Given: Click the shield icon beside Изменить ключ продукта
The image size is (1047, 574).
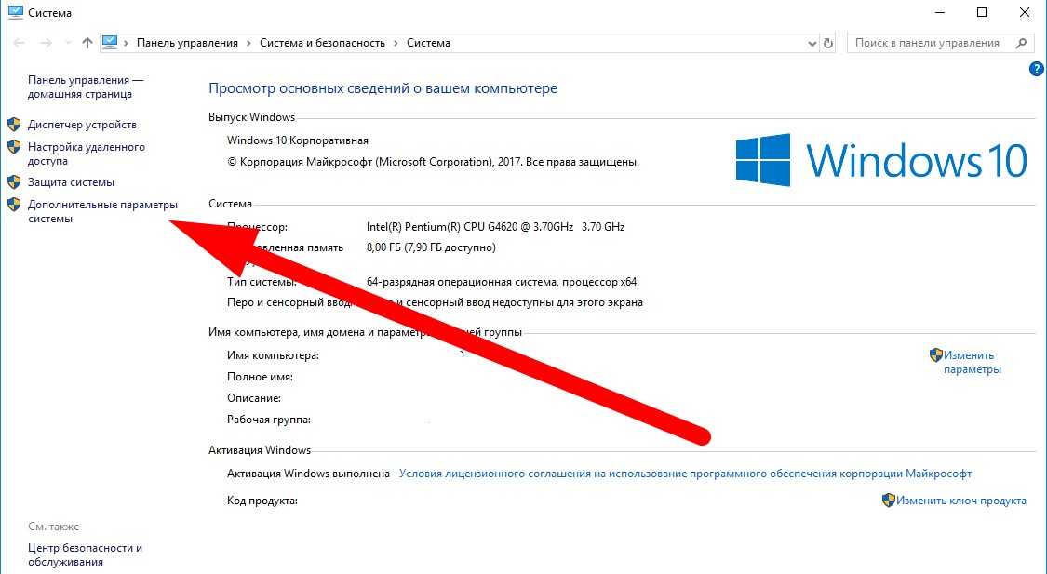Looking at the screenshot, I should [x=888, y=500].
